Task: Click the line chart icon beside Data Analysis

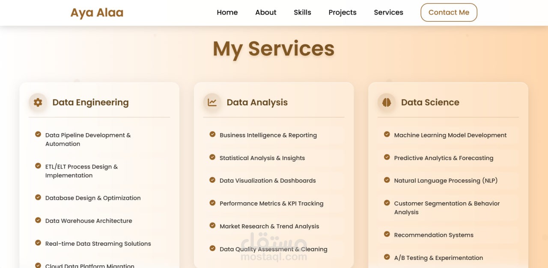Action: pos(212,102)
